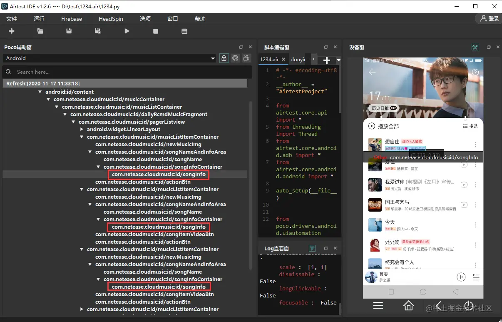Click the Refresh timestamp header row
Viewport: 502px width, 322px height.
point(125,84)
